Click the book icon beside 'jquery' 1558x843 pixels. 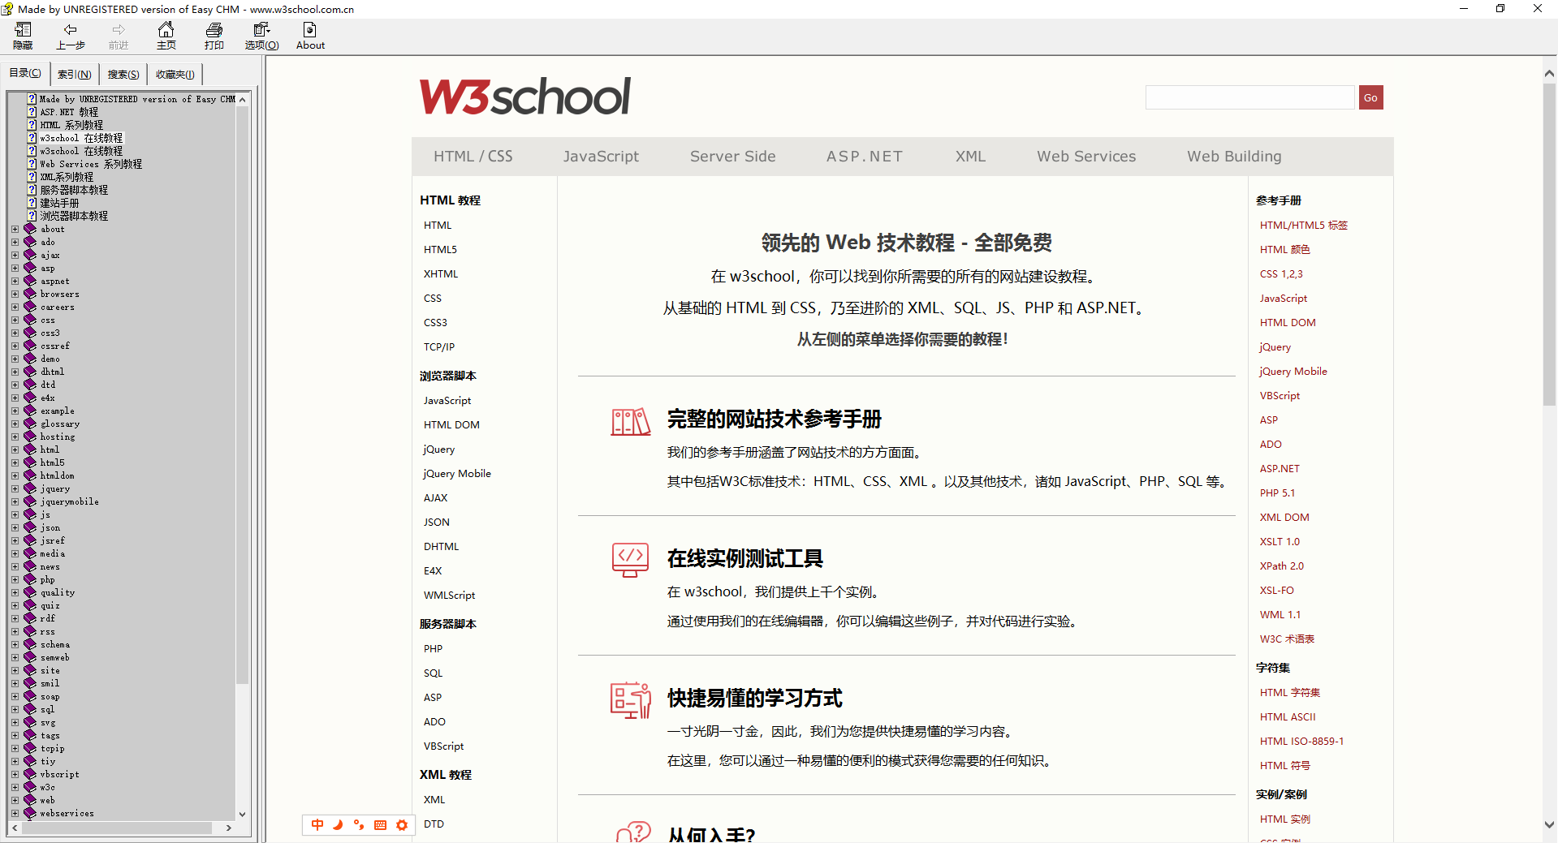[x=30, y=488]
